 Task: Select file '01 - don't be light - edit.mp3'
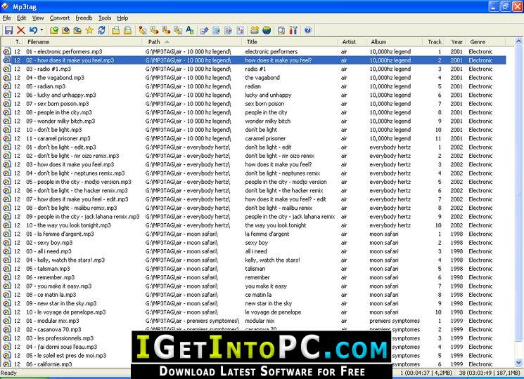[x=61, y=147]
